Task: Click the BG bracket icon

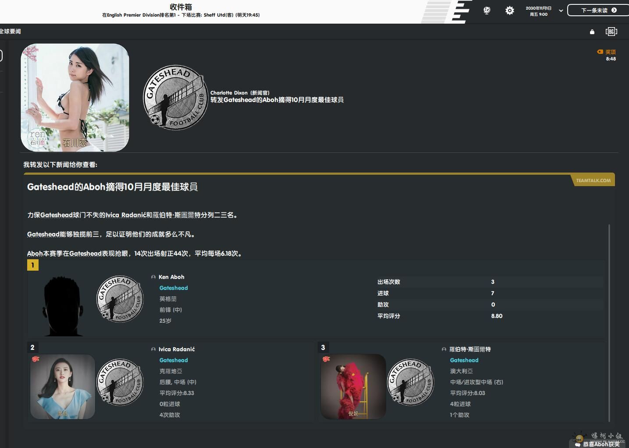Action: click(611, 32)
